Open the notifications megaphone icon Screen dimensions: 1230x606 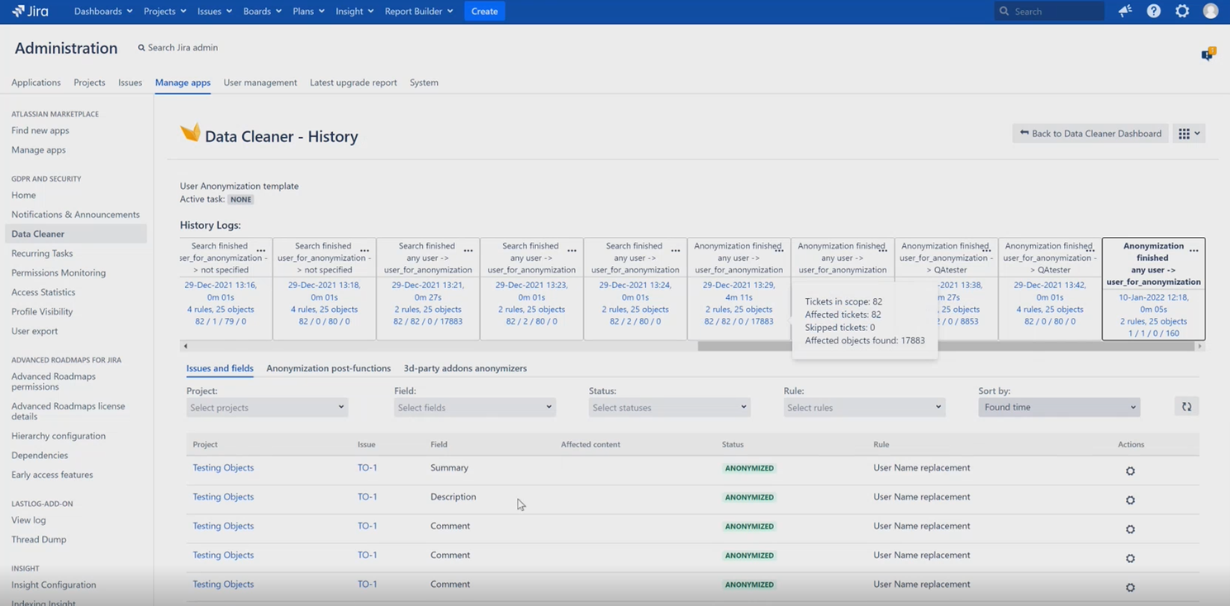(x=1125, y=11)
